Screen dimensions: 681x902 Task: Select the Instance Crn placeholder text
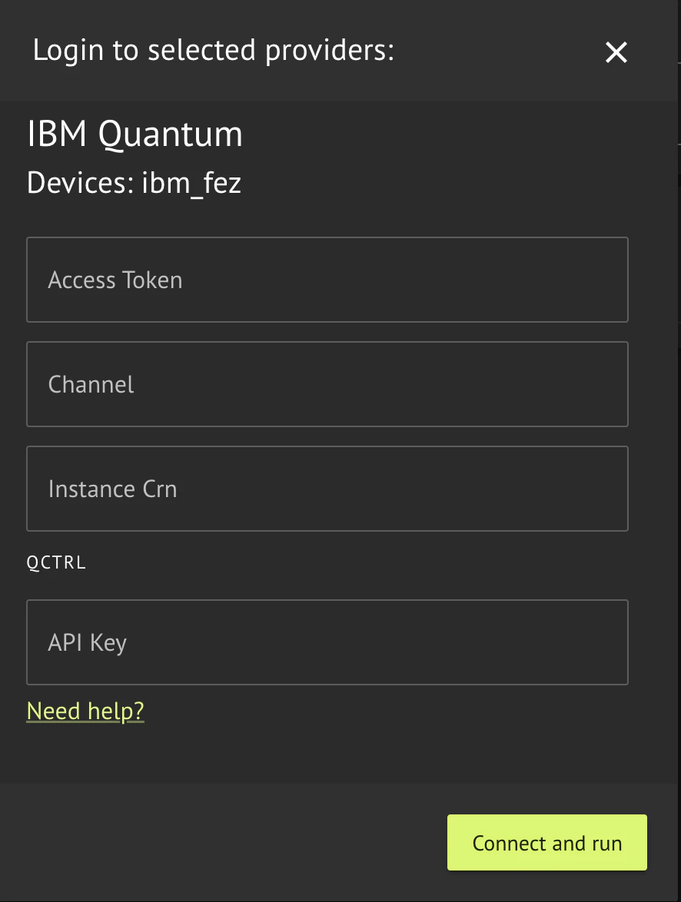point(112,489)
